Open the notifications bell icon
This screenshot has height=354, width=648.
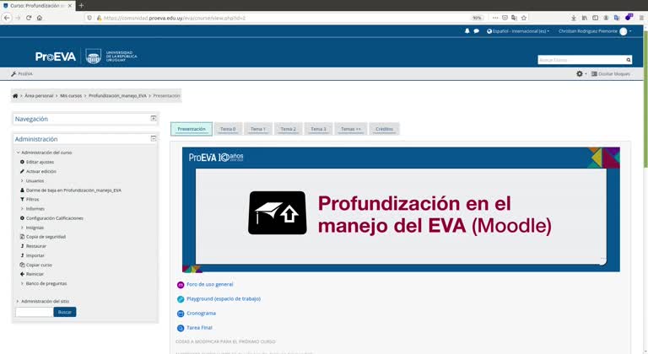point(467,31)
